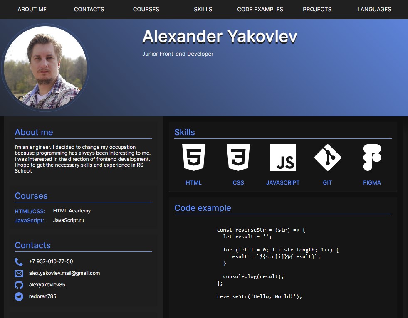This screenshot has height=318, width=408.
Task: Click the phone icon in Contacts
Action: (x=19, y=261)
